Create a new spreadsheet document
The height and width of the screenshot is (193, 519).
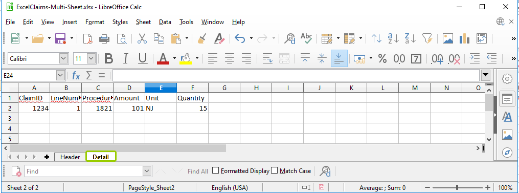15,38
